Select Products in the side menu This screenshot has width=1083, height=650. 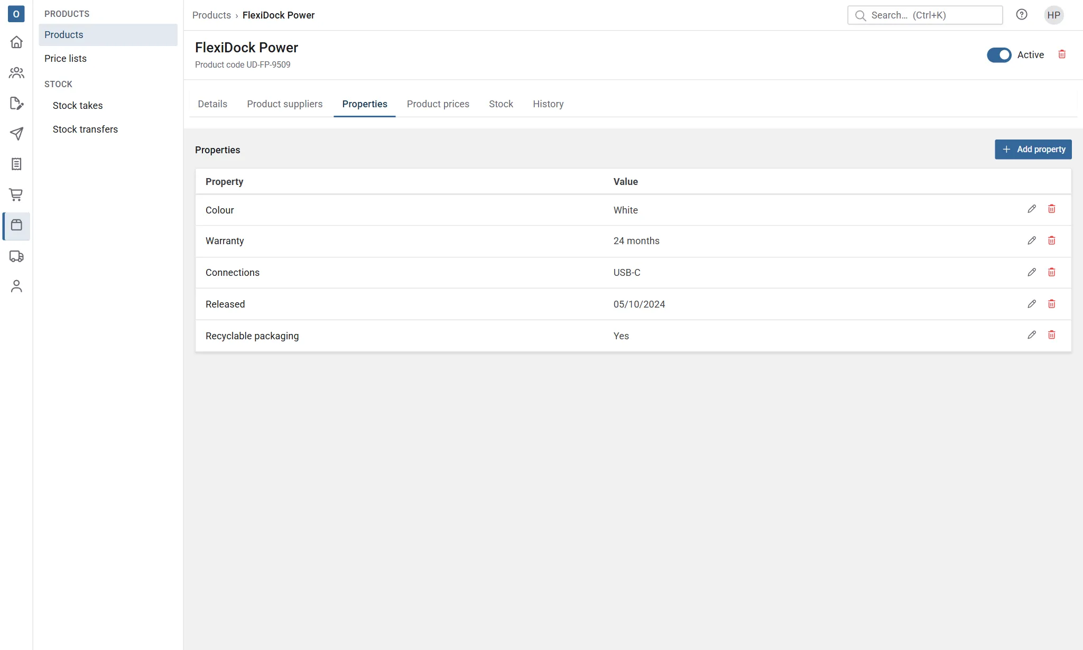(108, 35)
